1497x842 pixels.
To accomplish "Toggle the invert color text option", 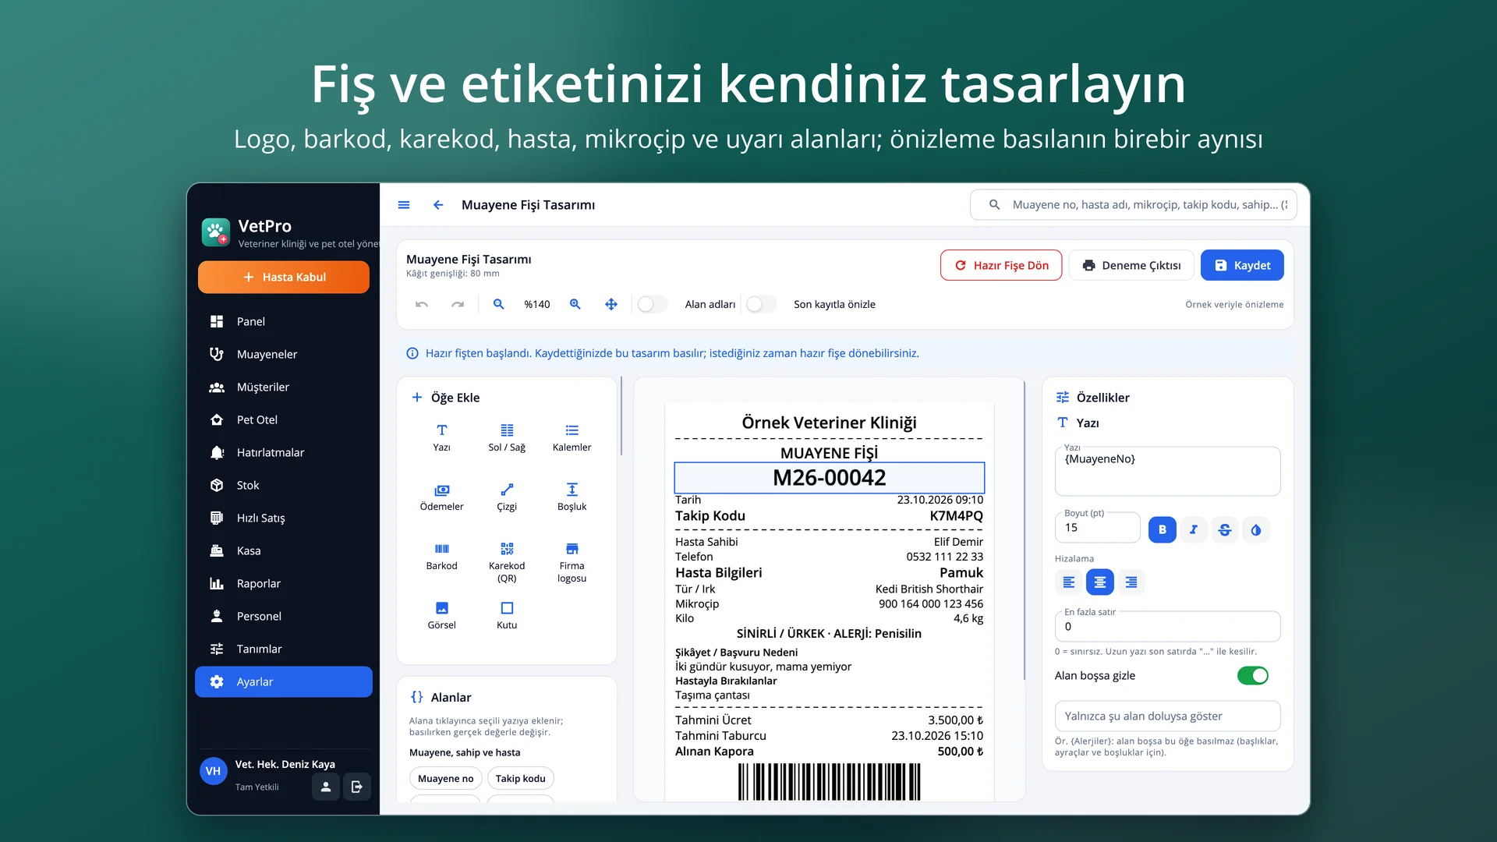I will tap(1255, 529).
